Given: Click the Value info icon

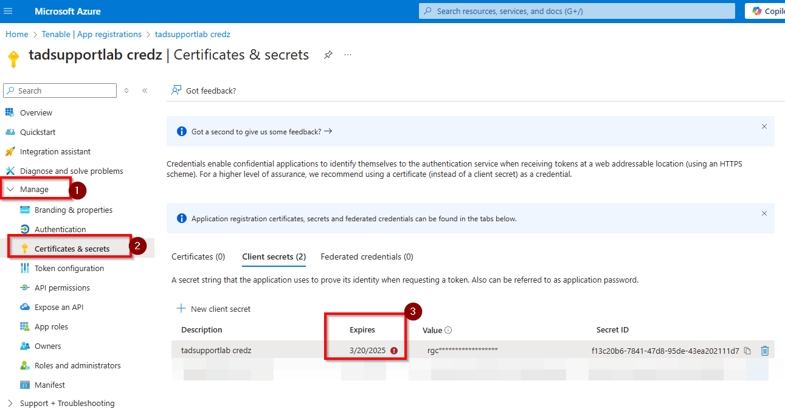Looking at the screenshot, I should point(448,330).
